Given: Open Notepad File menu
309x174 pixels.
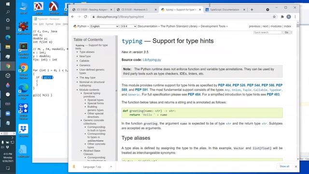Looking at the screenshot, I should point(35,24).
